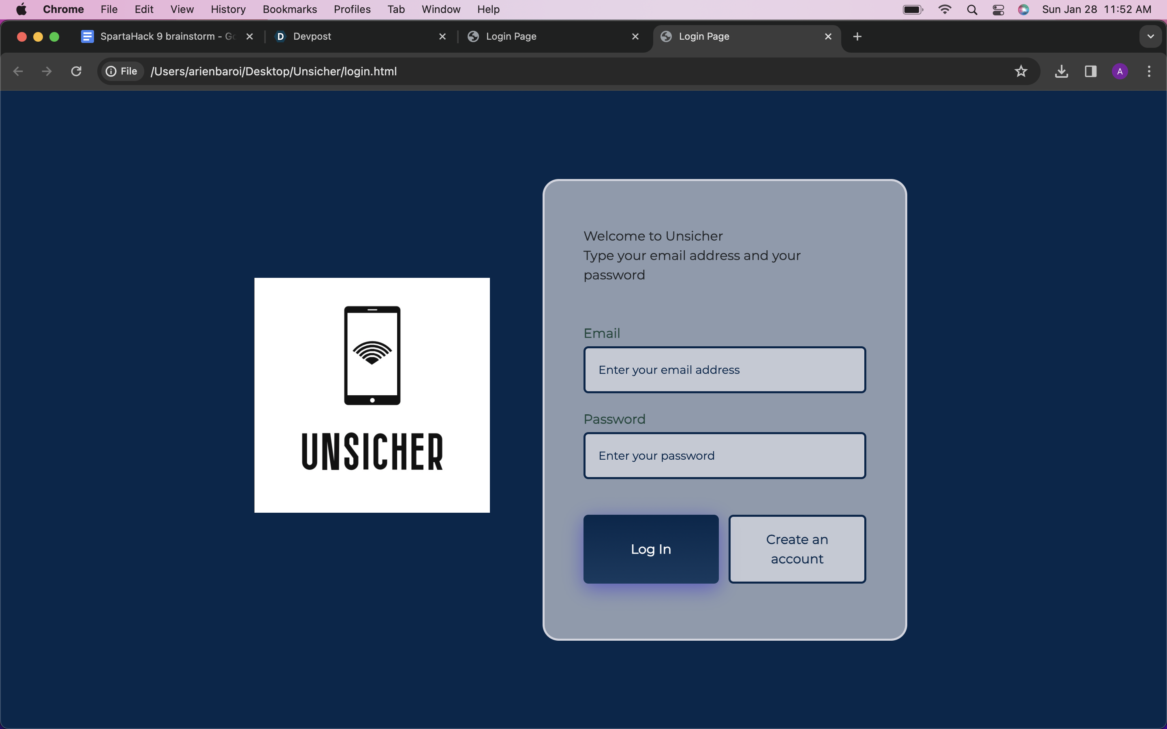1167x729 pixels.
Task: Open Chrome three-dot menu
Action: tap(1149, 71)
